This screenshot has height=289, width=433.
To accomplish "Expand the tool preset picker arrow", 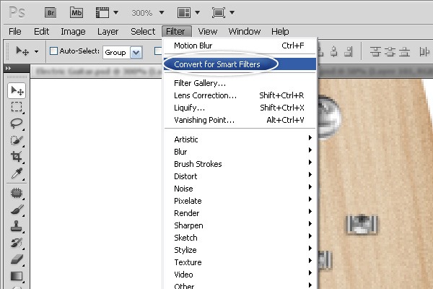I will point(37,51).
